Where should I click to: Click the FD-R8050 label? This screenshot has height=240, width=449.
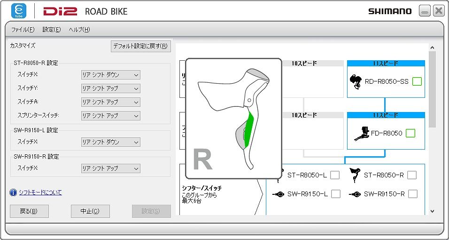[387, 133]
